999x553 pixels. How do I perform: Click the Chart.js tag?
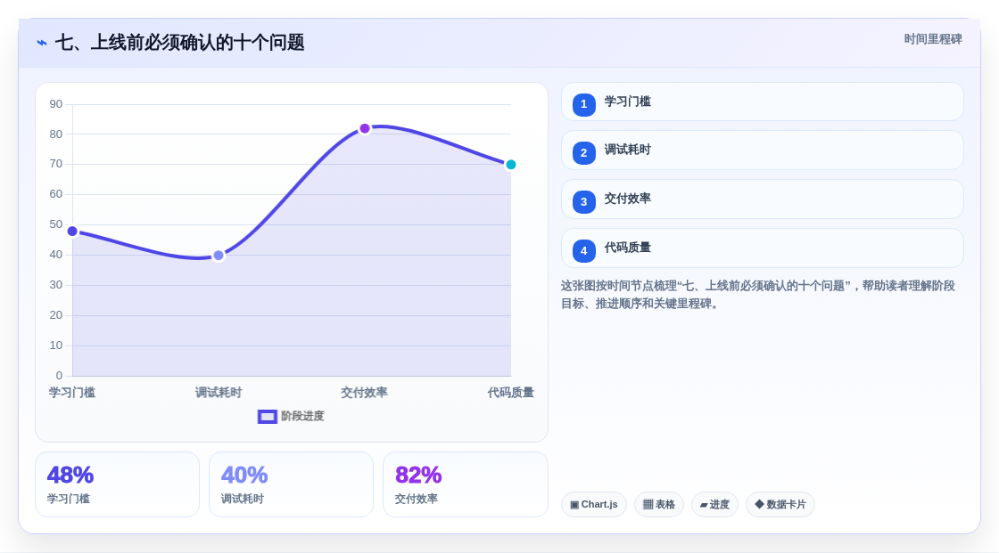tap(594, 505)
